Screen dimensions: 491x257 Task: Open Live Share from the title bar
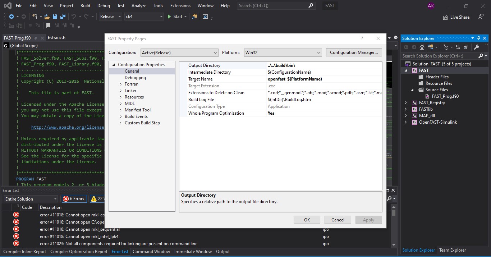point(456,17)
